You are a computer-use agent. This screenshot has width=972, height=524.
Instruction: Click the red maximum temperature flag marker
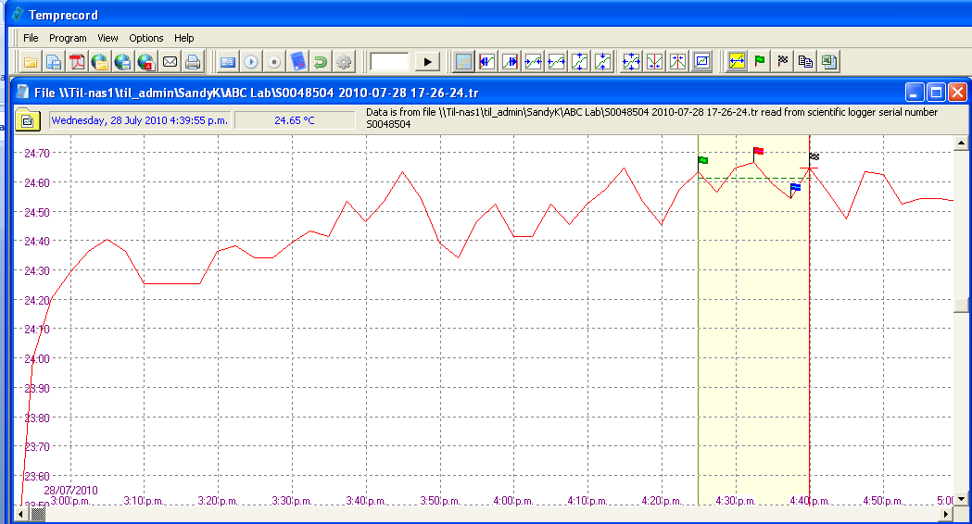[758, 152]
